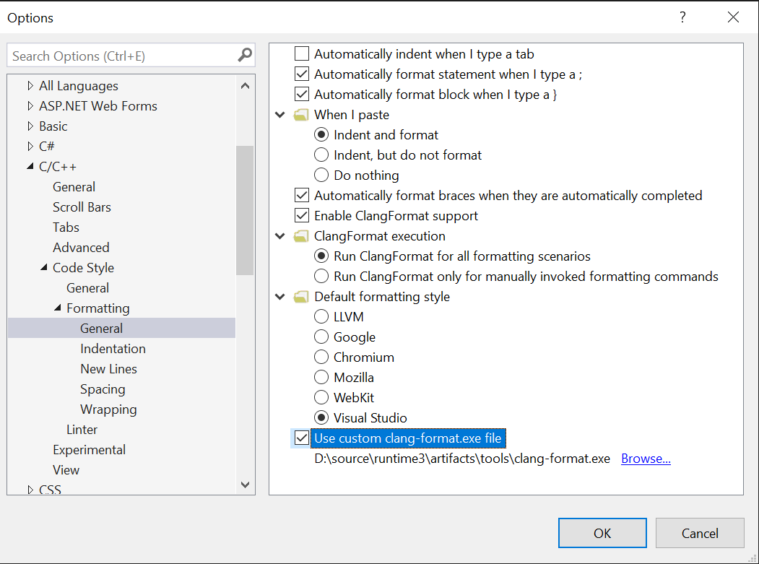Open the Linter page

point(82,430)
